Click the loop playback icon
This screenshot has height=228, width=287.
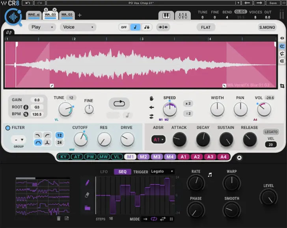click(x=119, y=104)
